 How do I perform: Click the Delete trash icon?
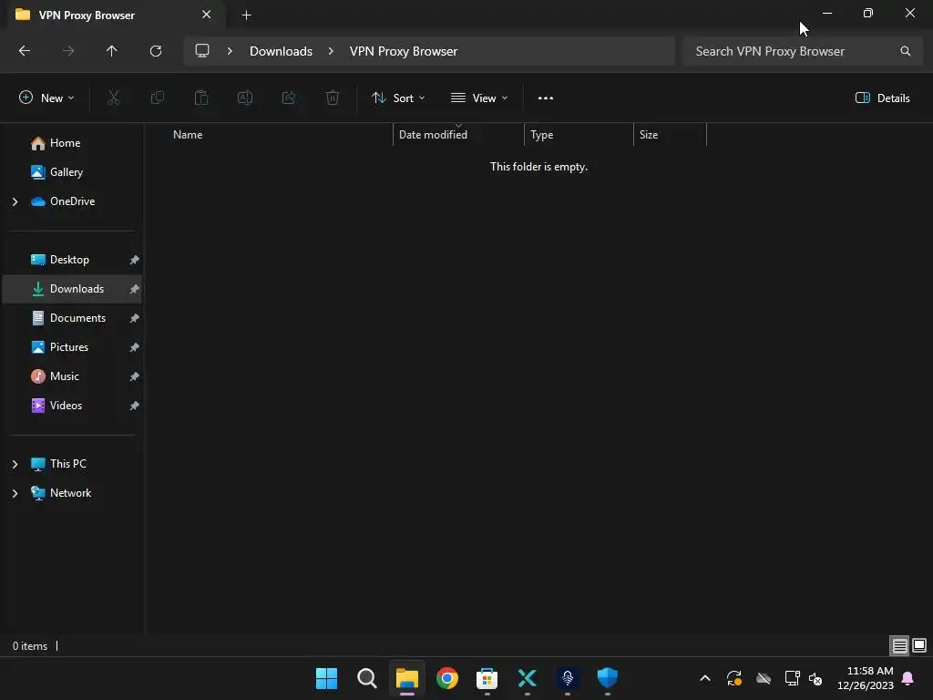point(333,98)
